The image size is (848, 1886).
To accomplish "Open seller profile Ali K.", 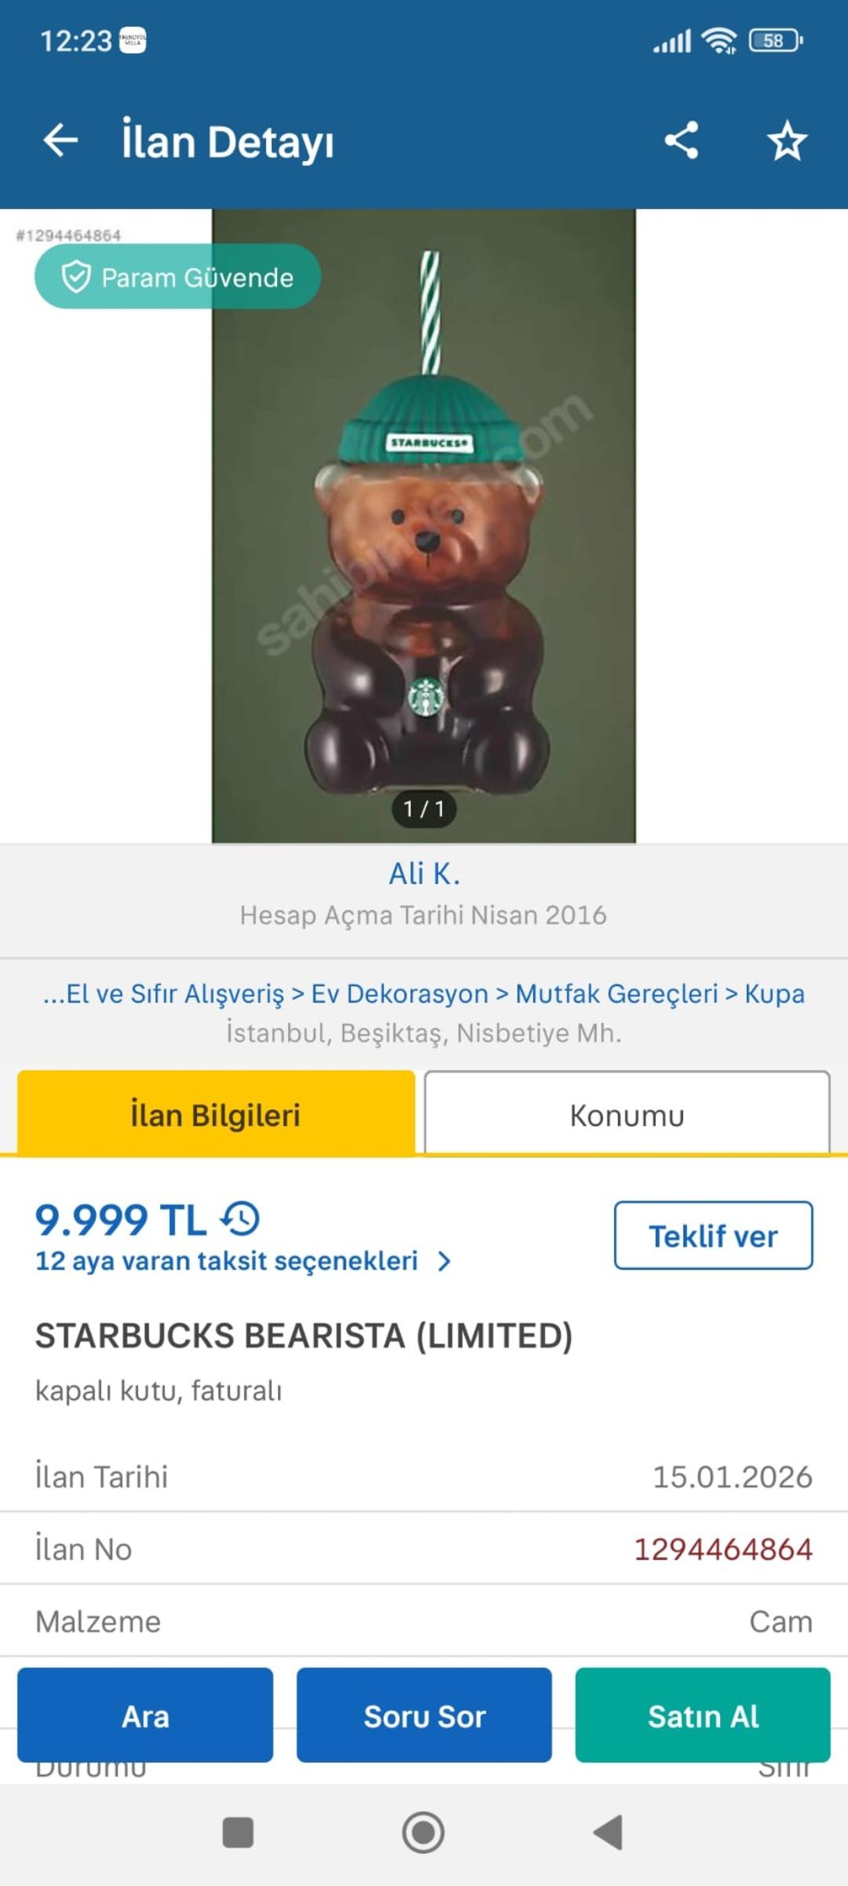I will click(x=424, y=873).
